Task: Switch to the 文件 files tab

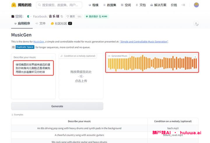Action: [x=41, y=24]
